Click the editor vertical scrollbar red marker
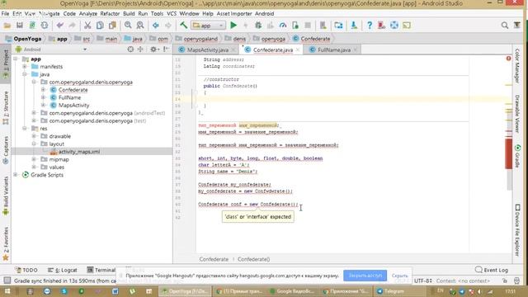This screenshot has width=528, height=297. pos(508,153)
